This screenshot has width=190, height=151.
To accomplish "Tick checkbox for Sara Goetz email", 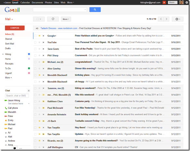I will point(35,49).
